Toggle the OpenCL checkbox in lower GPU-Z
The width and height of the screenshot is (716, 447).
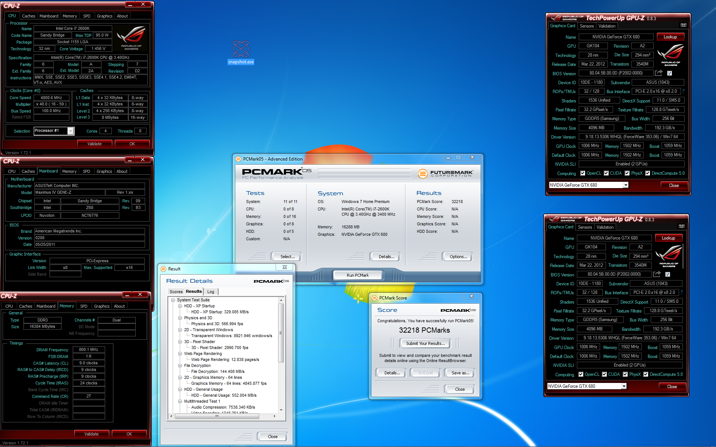tap(581, 374)
